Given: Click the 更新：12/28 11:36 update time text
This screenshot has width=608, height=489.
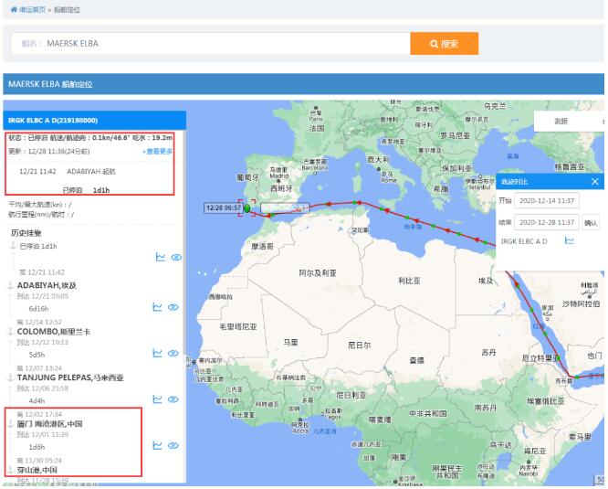Looking at the screenshot, I should tap(49, 152).
